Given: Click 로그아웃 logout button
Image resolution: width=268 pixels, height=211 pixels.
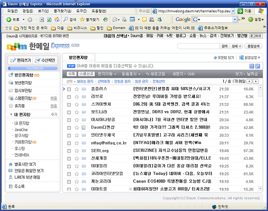Looking at the screenshot, I should point(256,36).
